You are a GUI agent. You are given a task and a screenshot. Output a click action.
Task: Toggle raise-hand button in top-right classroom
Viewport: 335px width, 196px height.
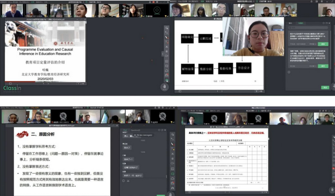pyautogui.click(x=333, y=86)
